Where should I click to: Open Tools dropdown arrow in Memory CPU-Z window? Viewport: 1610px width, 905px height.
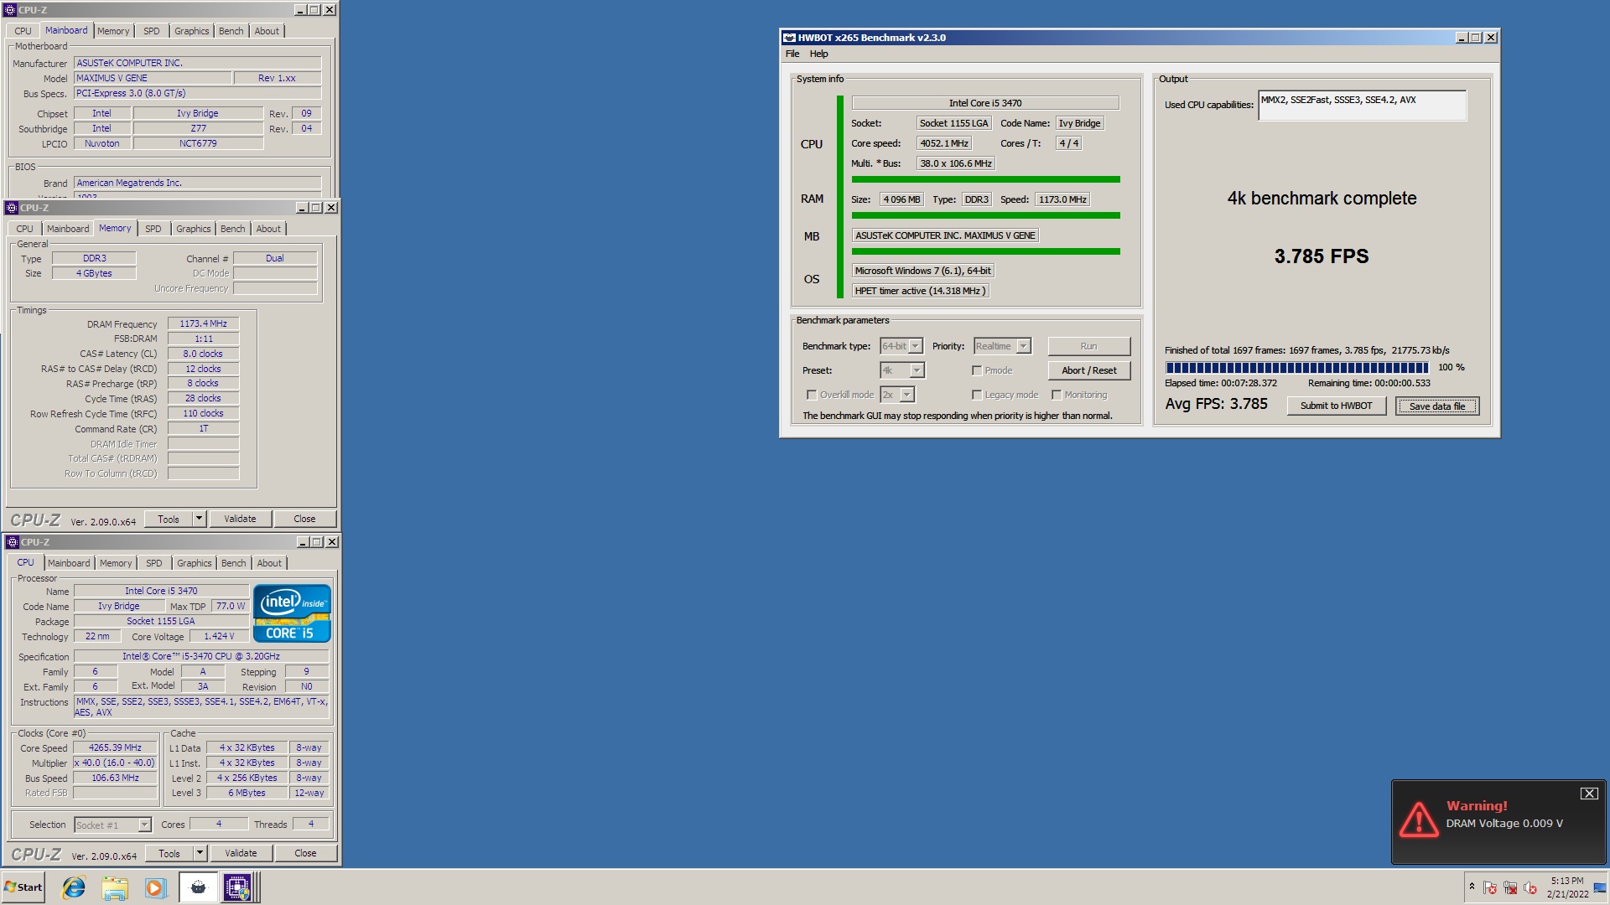point(199,520)
